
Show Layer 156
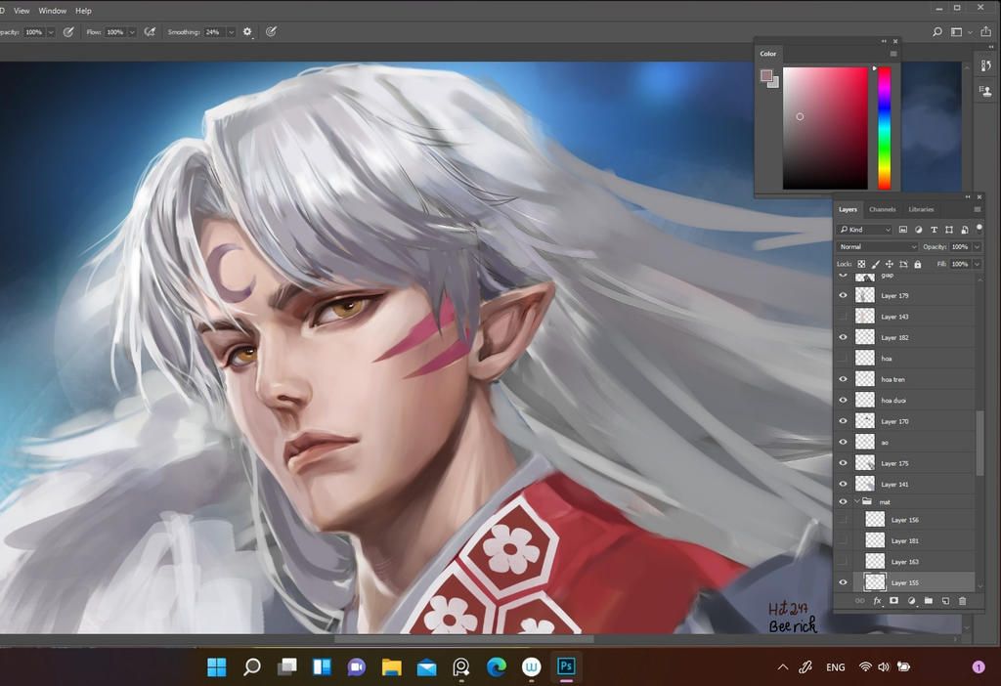[x=843, y=520]
